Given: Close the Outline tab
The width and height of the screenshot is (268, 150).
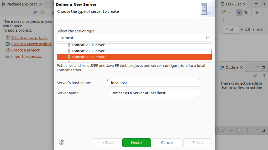Looking at the screenshot, I should 241,67.
